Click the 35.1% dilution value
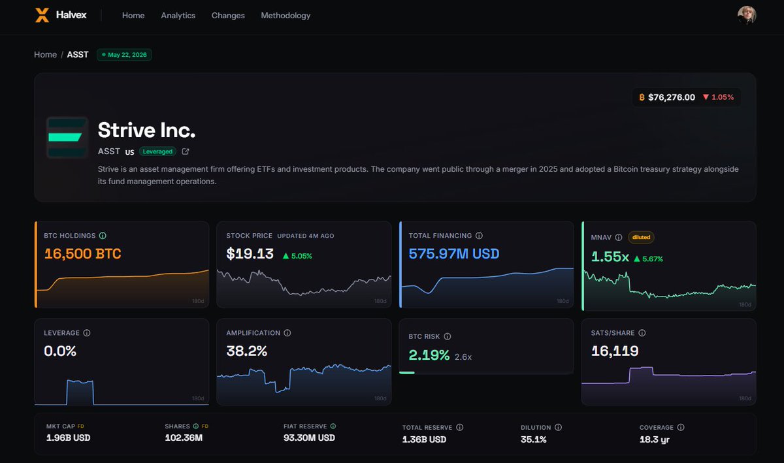Image resolution: width=784 pixels, height=463 pixels. pyautogui.click(x=534, y=439)
